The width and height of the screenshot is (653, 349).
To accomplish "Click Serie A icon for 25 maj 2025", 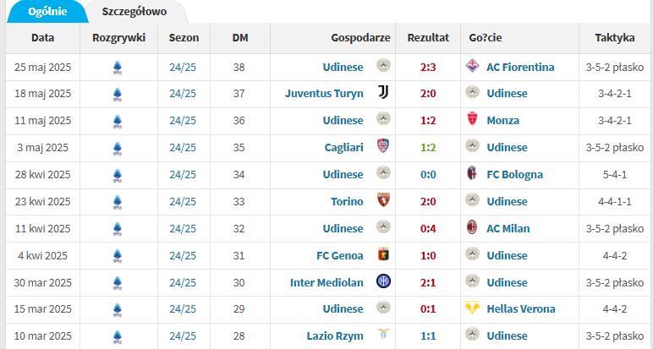I will click(x=118, y=68).
